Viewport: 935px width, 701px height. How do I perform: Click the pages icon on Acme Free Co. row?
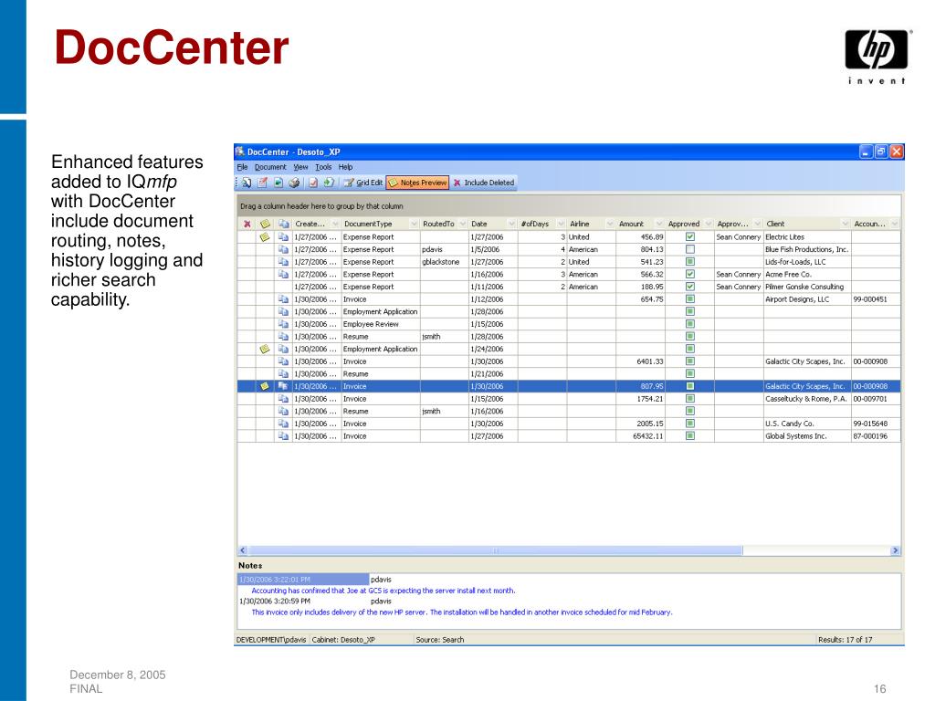[x=283, y=274]
